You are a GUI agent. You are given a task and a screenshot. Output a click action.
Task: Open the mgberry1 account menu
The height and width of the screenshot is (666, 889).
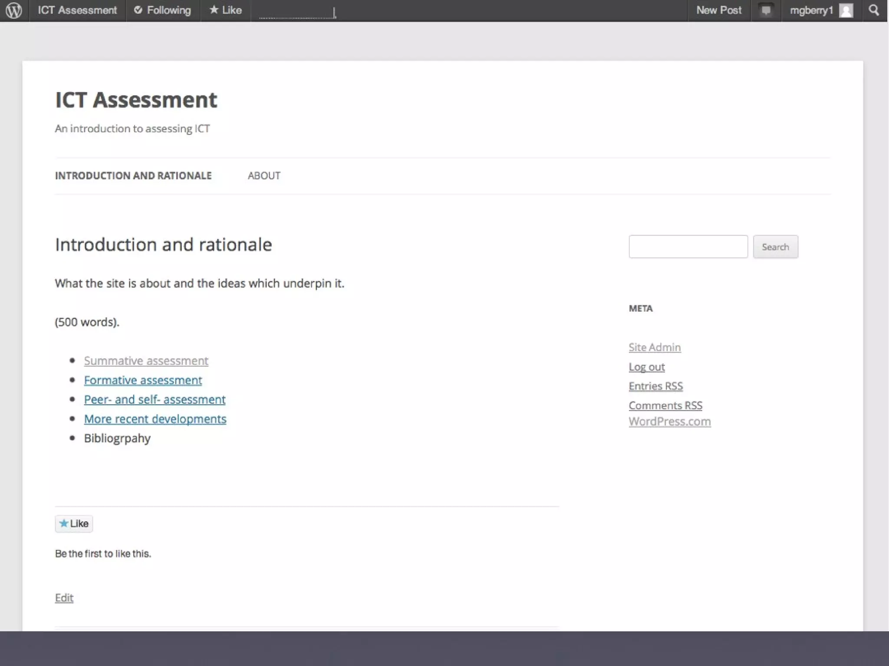(811, 10)
